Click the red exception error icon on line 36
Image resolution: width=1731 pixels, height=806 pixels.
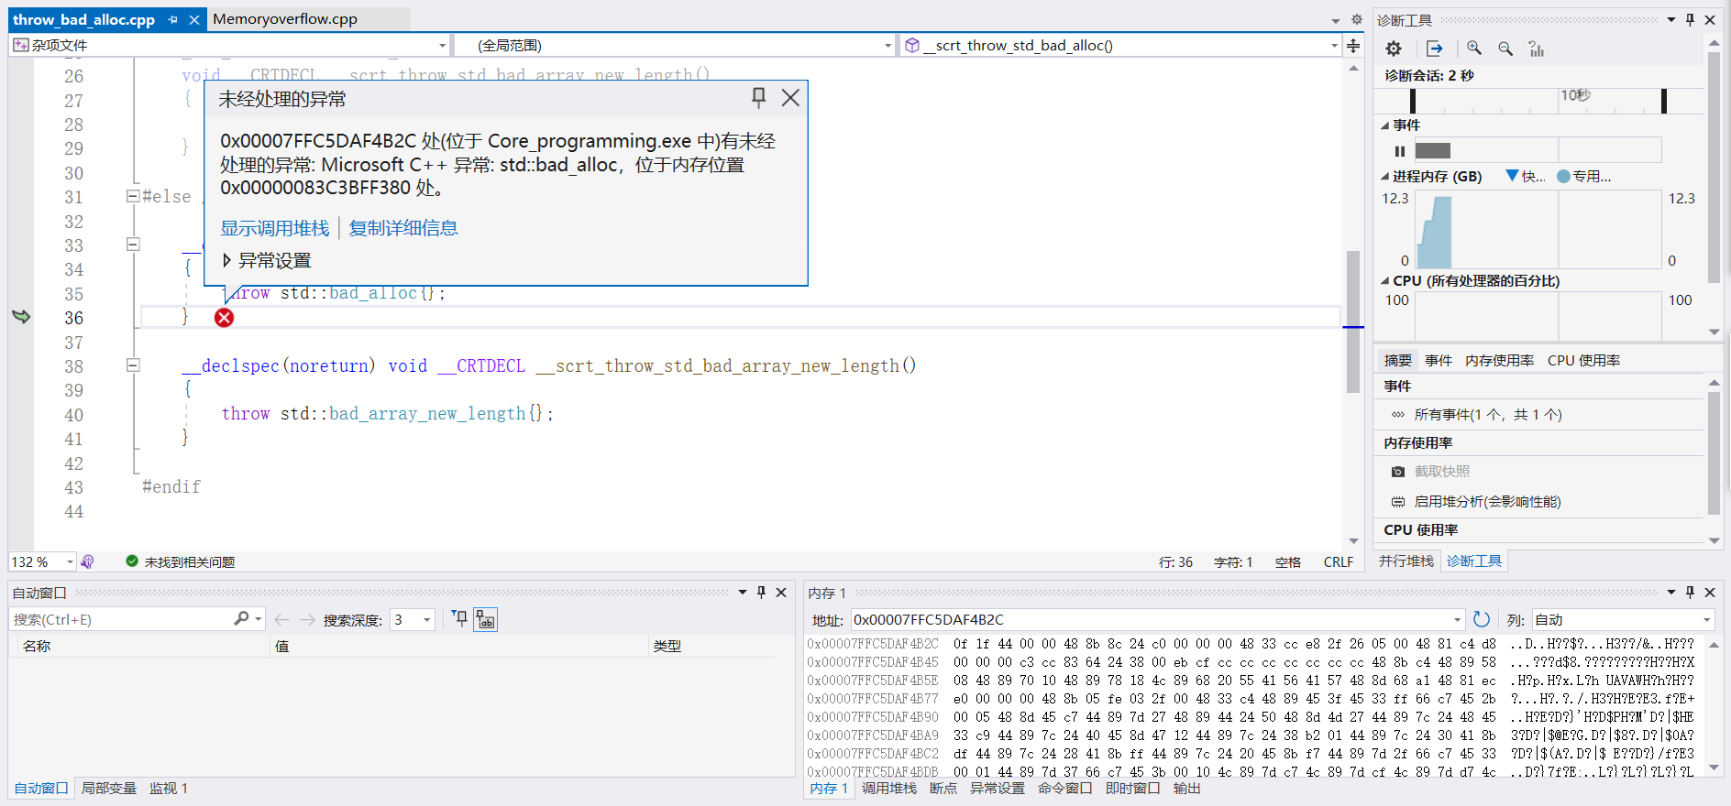tap(225, 318)
